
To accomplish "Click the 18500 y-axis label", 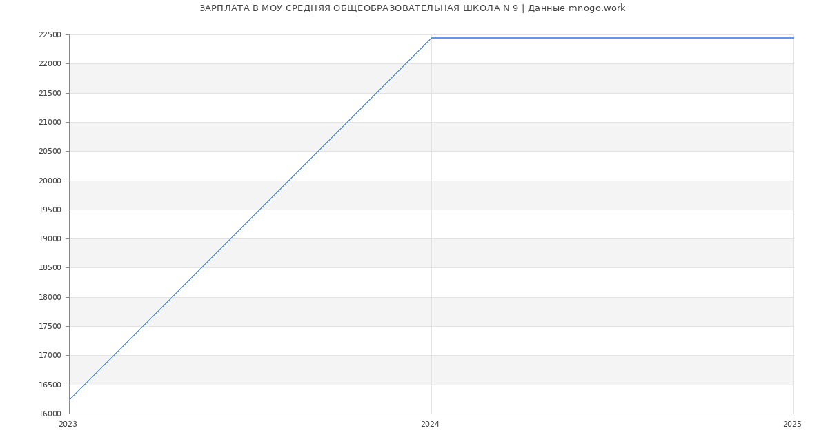I will pyautogui.click(x=50, y=268).
